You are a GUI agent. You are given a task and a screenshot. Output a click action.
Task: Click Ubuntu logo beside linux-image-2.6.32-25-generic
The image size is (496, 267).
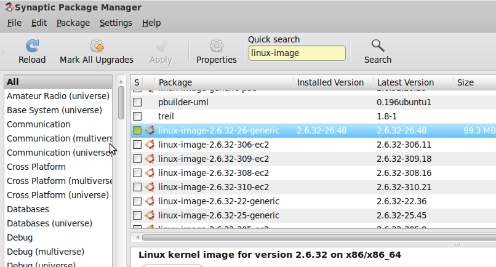coord(150,215)
